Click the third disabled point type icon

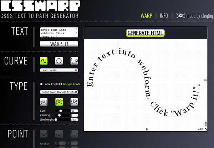pyautogui.click(x=74, y=134)
